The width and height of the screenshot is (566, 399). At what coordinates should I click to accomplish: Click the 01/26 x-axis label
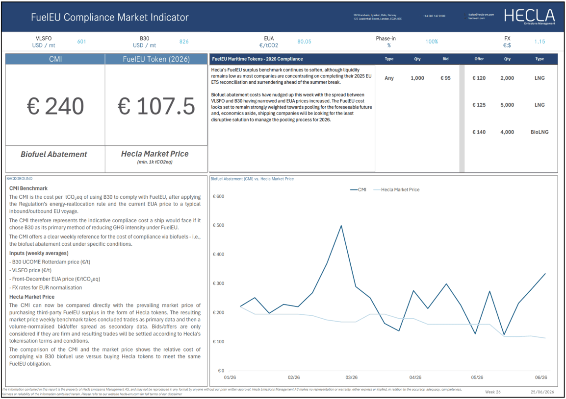230,377
